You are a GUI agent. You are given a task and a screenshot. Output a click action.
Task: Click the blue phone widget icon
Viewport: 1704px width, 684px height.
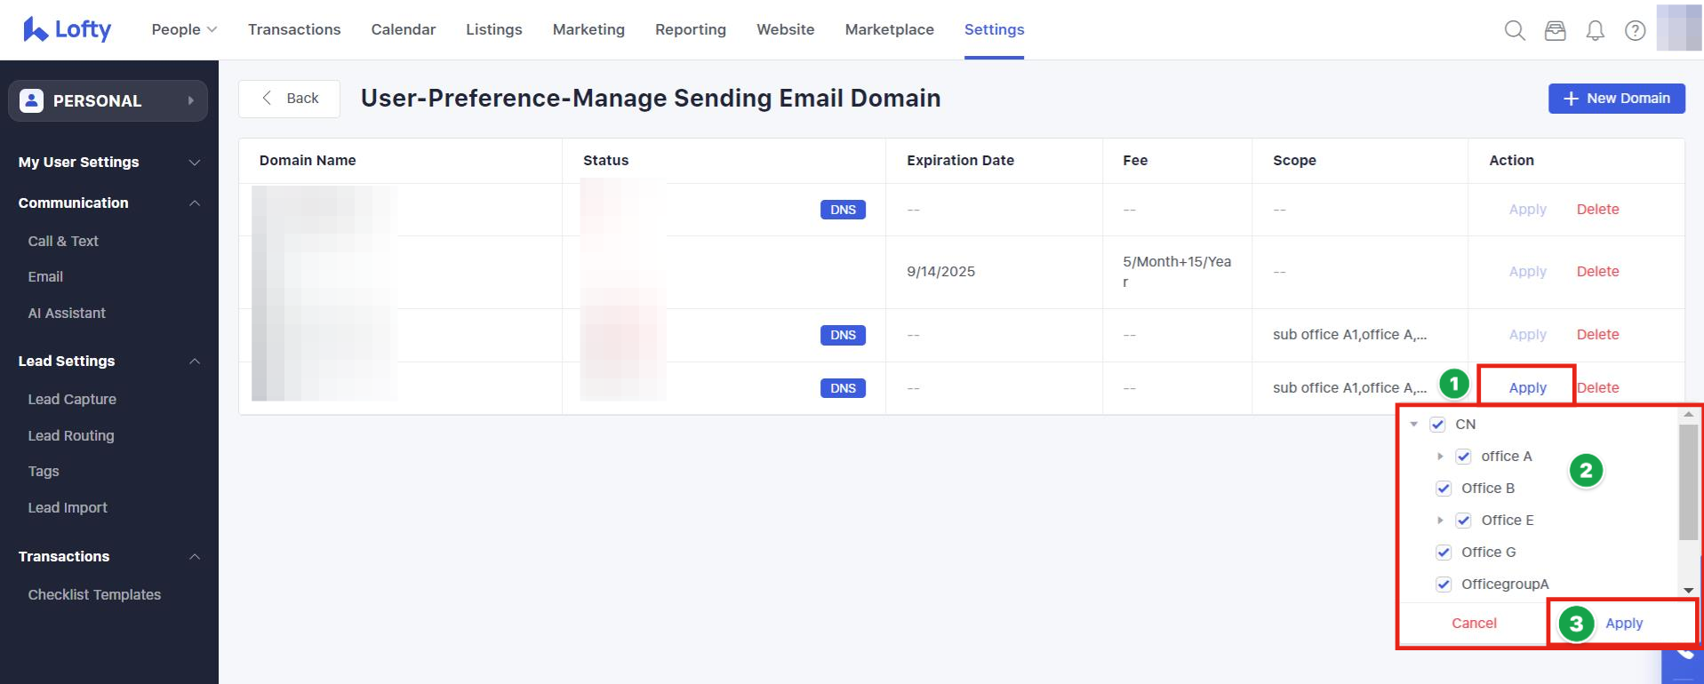1684,656
